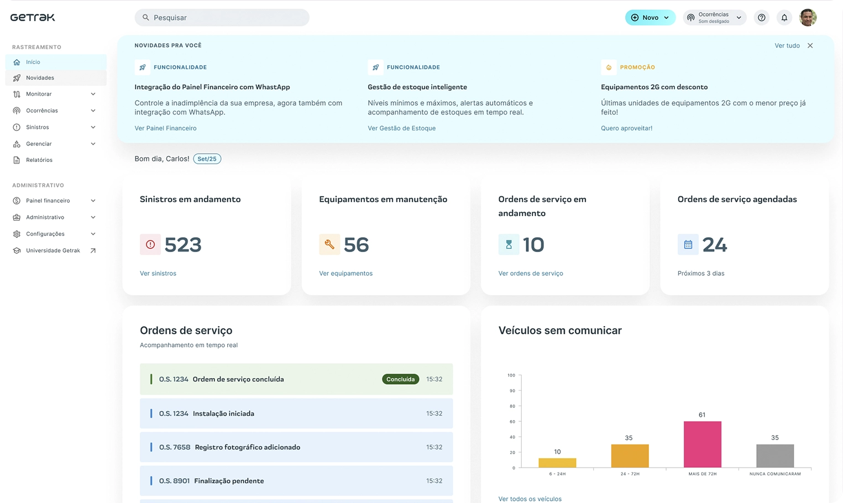Click the wrench icon beside 56
This screenshot has width=843, height=503.
point(329,244)
